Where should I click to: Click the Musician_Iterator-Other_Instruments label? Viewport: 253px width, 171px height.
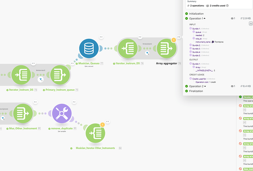(95, 148)
